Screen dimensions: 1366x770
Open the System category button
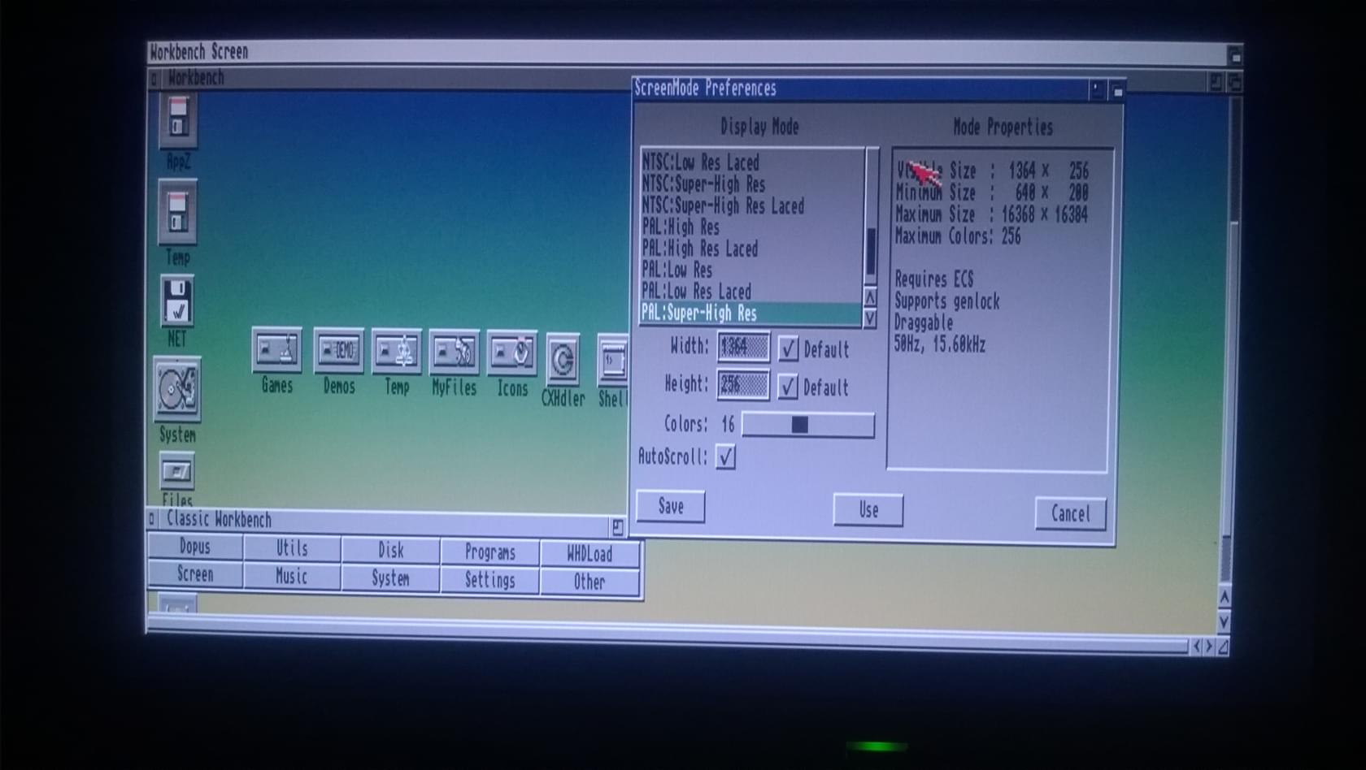[x=391, y=578]
